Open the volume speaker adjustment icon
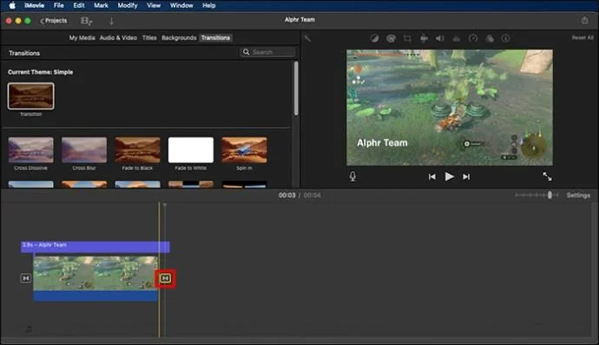Image resolution: width=599 pixels, height=345 pixels. (x=440, y=38)
